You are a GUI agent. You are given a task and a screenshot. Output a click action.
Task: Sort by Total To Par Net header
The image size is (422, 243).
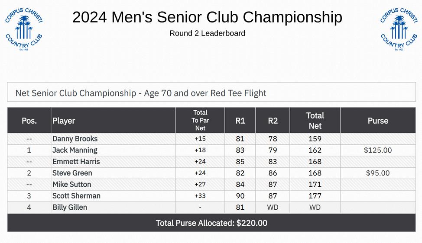(200, 120)
